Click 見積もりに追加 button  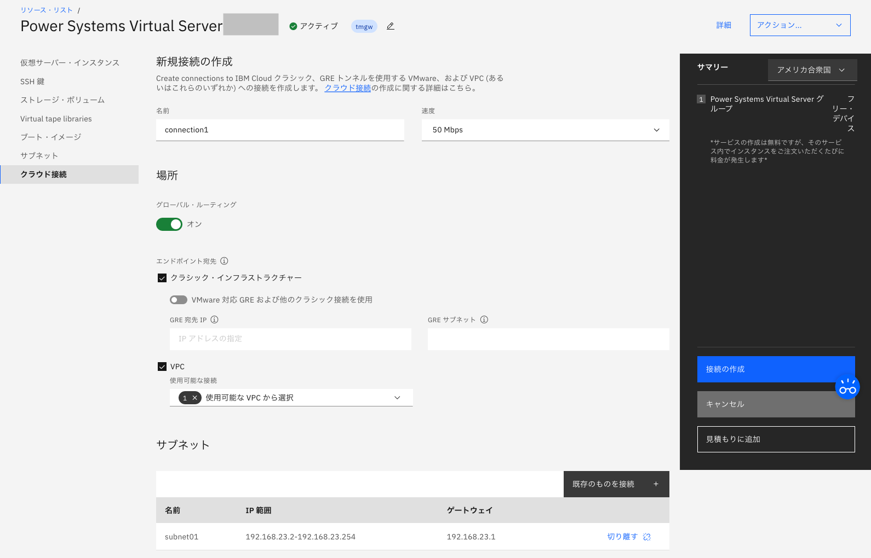coord(776,439)
